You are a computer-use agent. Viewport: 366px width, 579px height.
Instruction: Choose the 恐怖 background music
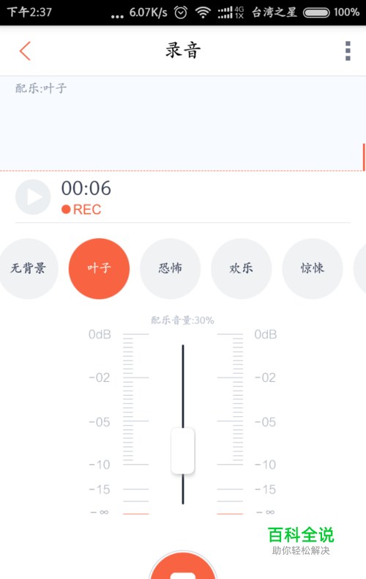pos(170,268)
